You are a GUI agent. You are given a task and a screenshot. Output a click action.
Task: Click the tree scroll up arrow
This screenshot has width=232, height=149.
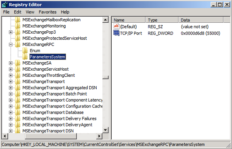pos(105,20)
